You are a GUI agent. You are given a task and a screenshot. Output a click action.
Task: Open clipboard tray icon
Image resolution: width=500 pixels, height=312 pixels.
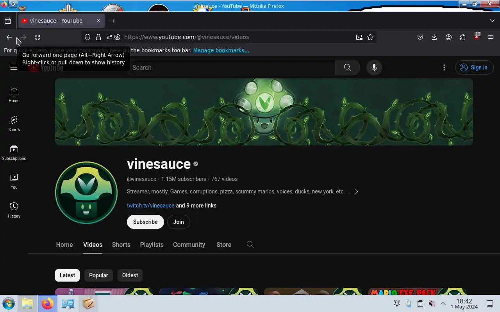point(420,303)
